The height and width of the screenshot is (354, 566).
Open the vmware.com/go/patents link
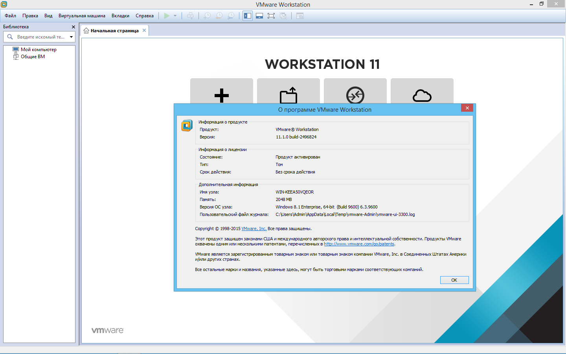359,244
